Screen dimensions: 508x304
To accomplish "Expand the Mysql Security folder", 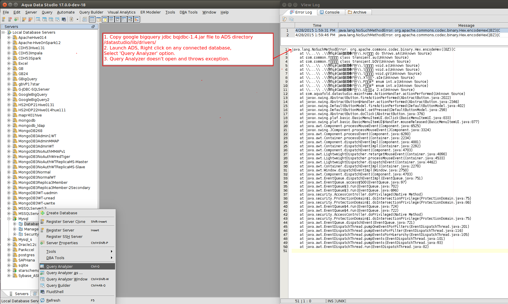I will pos(15,234).
